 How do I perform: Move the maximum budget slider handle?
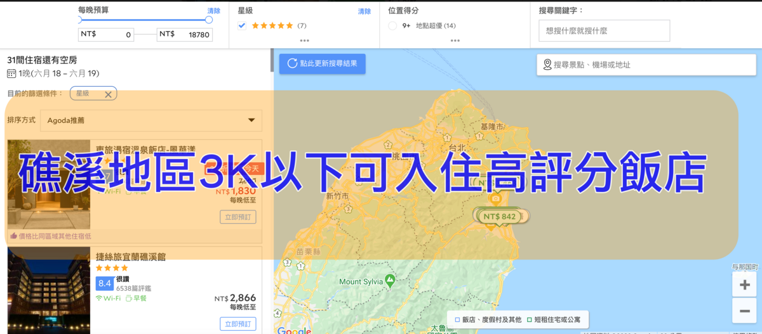[x=209, y=20]
